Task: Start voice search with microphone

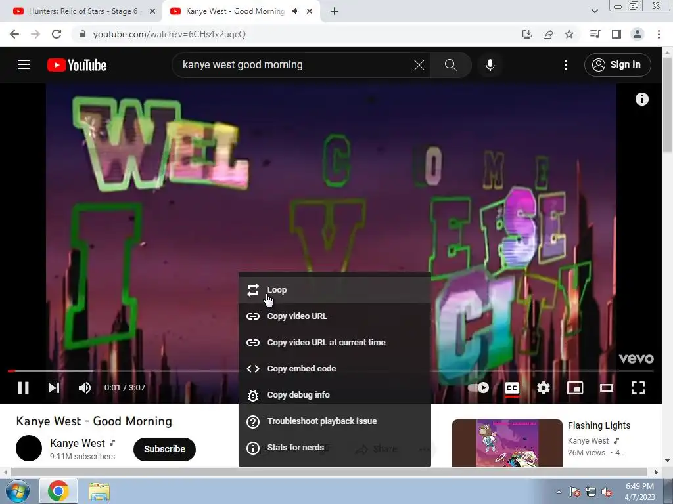Action: pyautogui.click(x=490, y=65)
